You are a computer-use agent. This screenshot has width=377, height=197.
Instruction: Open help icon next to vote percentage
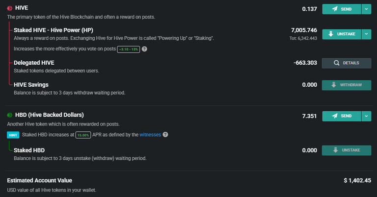point(144,49)
